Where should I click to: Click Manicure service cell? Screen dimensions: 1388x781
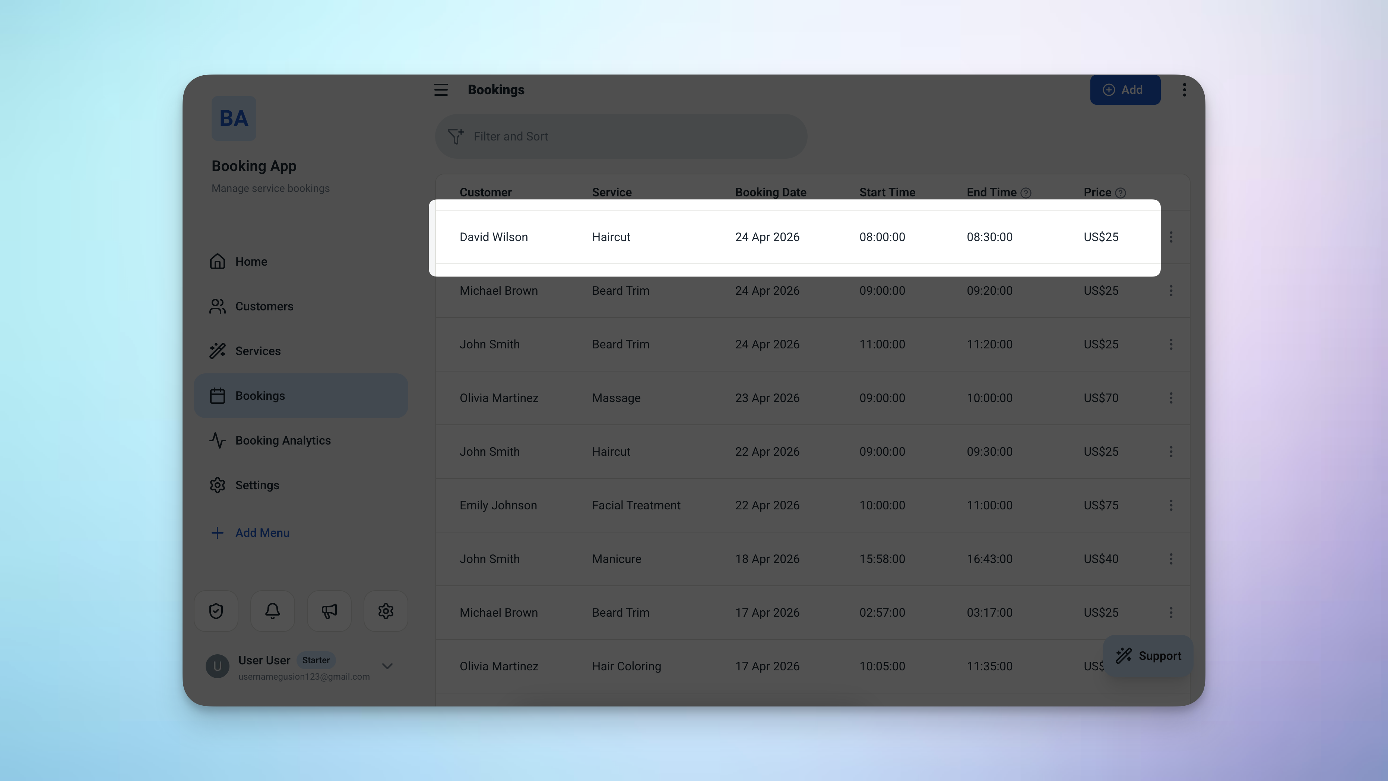point(617,559)
